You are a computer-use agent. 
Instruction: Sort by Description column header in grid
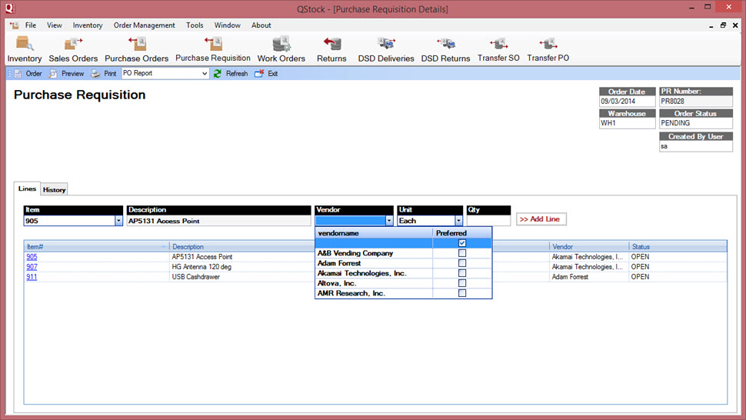241,247
